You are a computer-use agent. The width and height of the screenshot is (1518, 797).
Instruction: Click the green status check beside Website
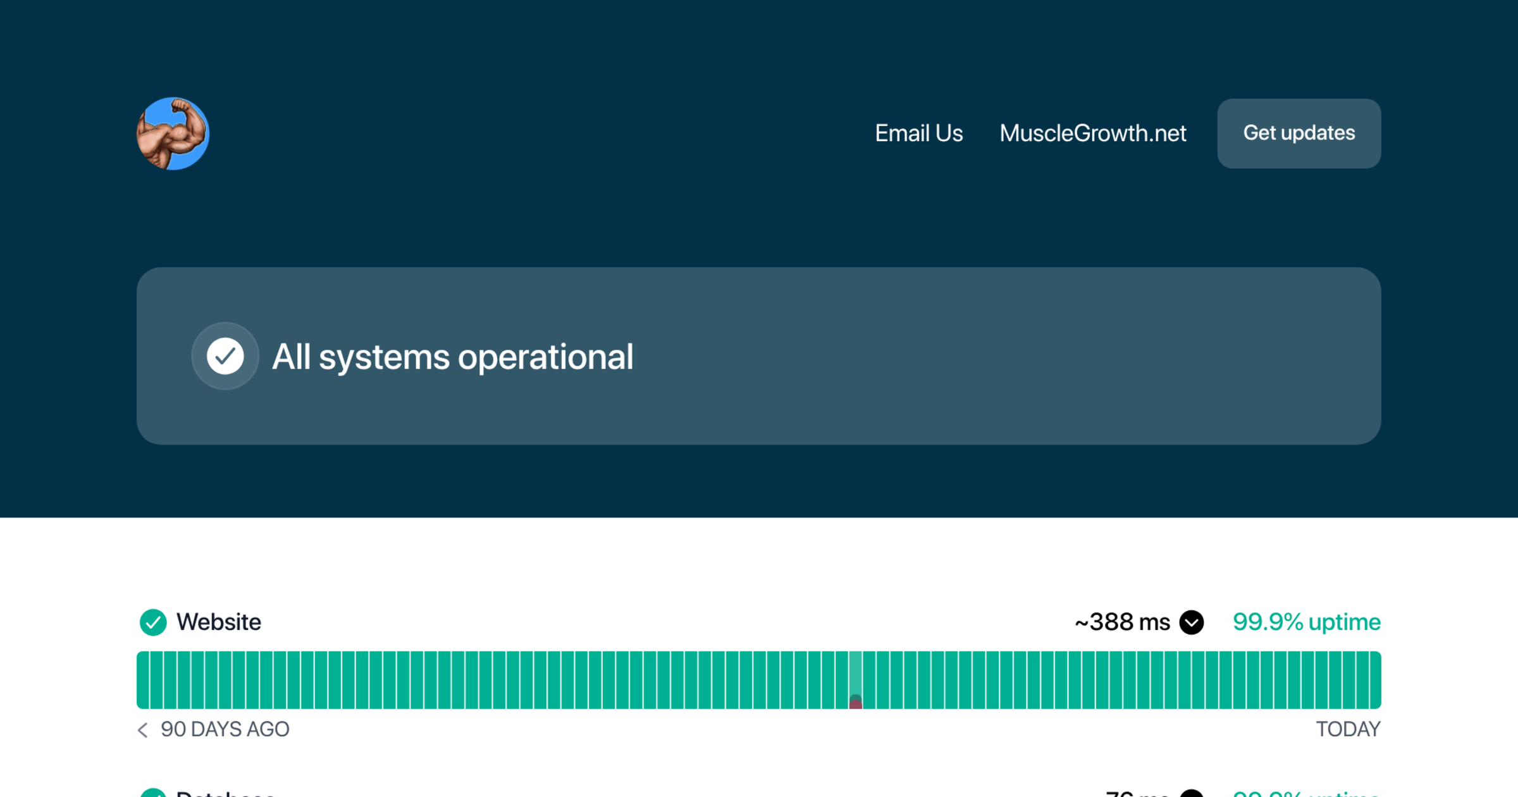152,622
